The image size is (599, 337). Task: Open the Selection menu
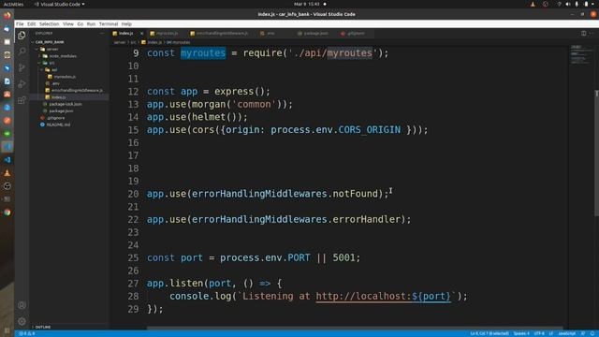50,23
